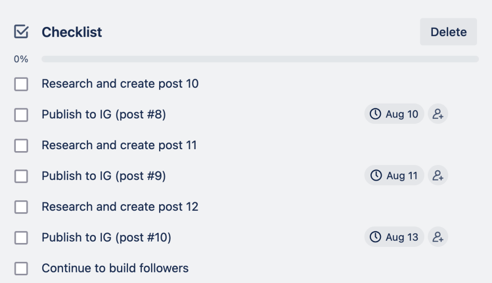Viewport: 492px width, 283px height.
Task: Click the Checklist header checkmark icon
Action: (21, 32)
